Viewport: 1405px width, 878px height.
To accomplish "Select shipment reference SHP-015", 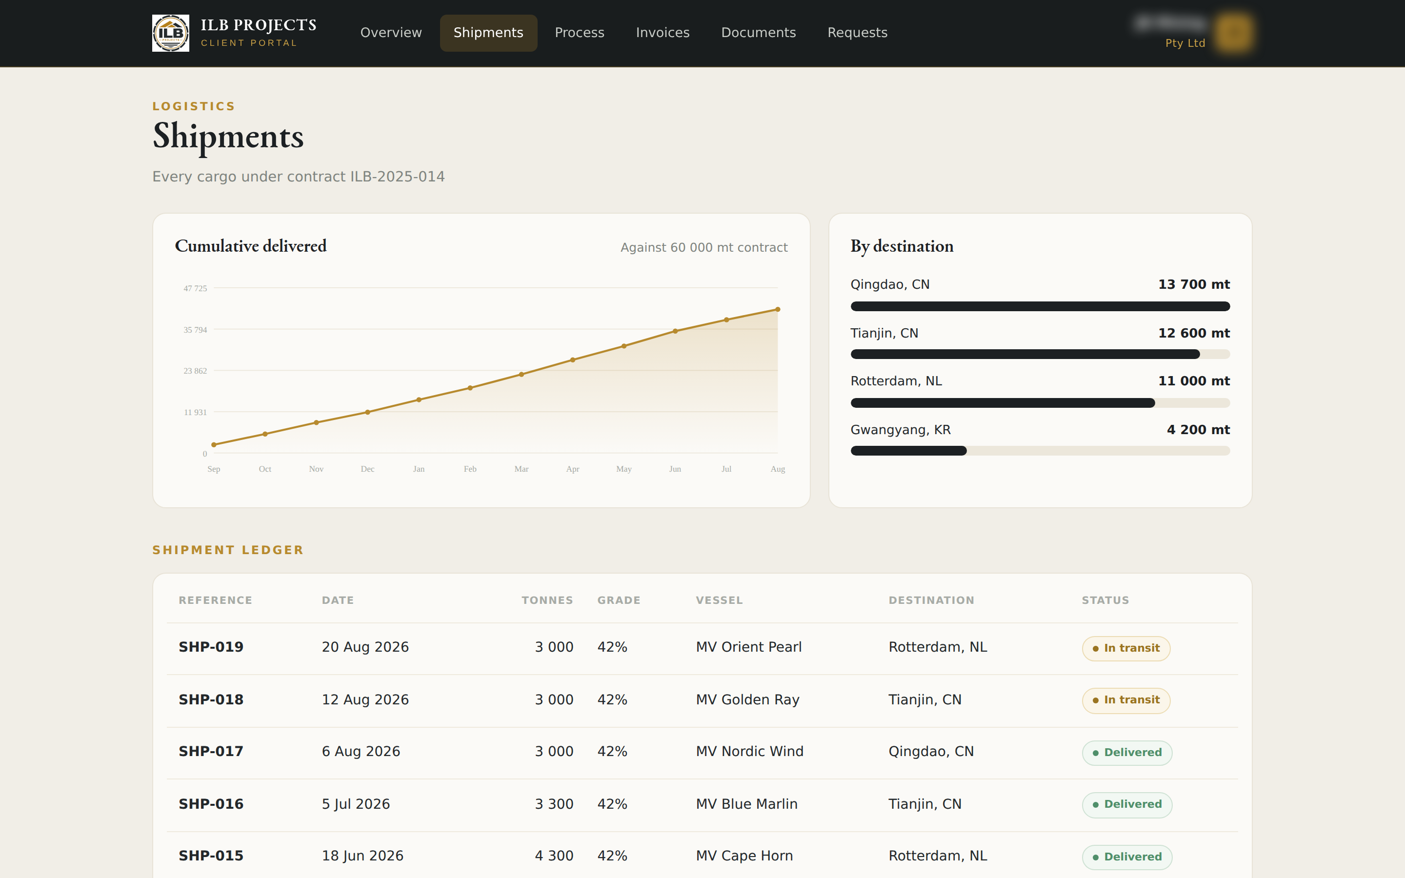I will [211, 856].
